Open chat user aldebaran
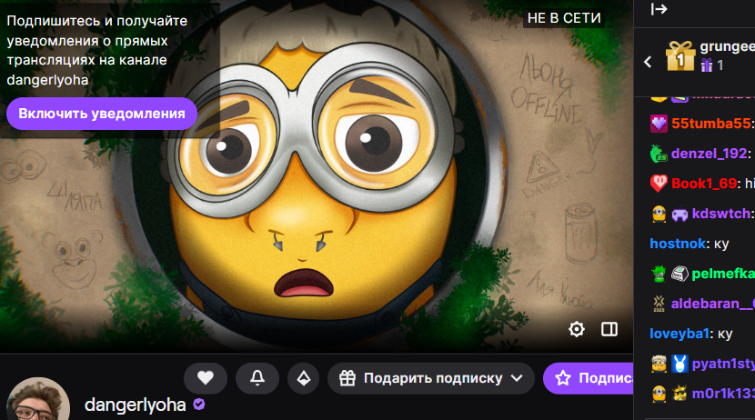The height and width of the screenshot is (420, 755). 713,304
